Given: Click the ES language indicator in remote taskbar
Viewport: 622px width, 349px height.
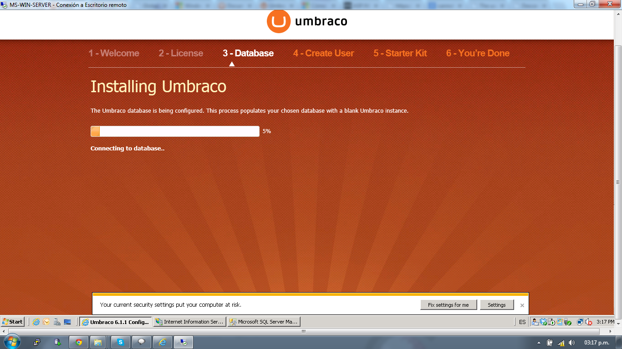Looking at the screenshot, I should [522, 322].
